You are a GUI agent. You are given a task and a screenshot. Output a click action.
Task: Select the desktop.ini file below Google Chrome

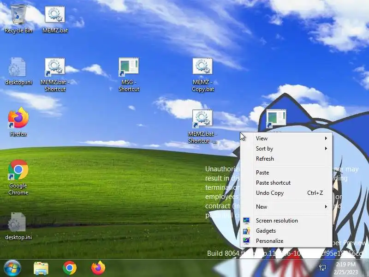(x=18, y=226)
